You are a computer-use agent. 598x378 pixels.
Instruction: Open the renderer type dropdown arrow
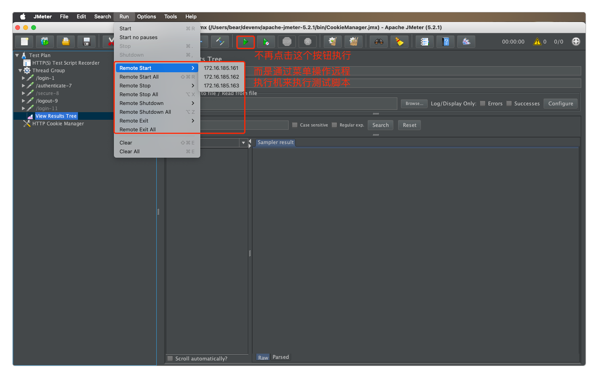pyautogui.click(x=243, y=142)
